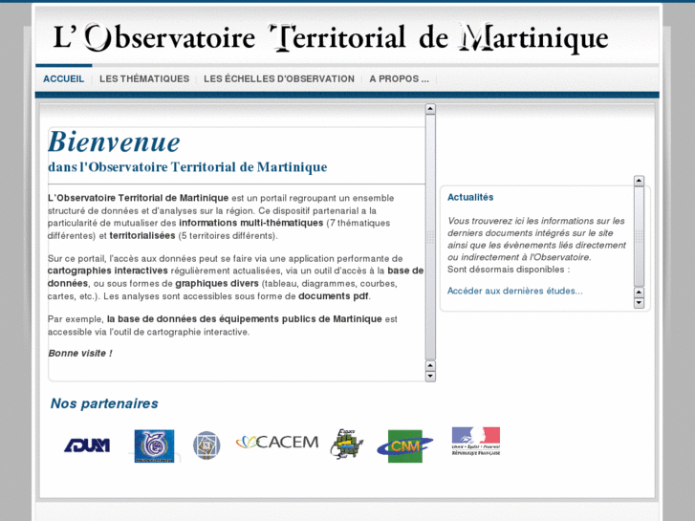Screen dimensions: 695x521
Task: Click the up arrow atop the Actualités scrollbar
Action: coord(639,181)
